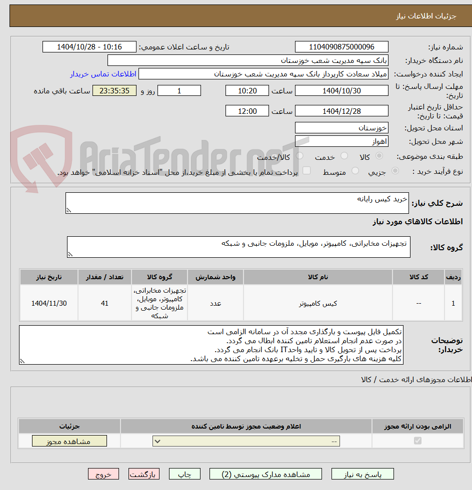This screenshot has width=472, height=490.
Task: Click the شرح کلی نیاز text area
Action: pos(237,203)
